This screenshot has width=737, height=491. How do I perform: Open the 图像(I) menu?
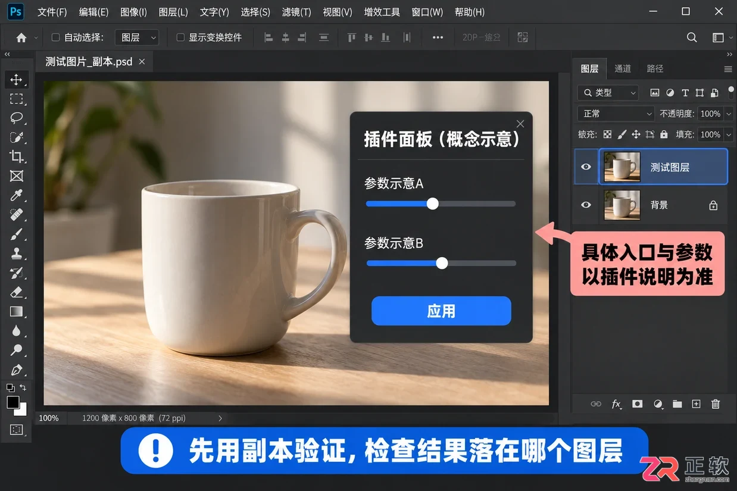tap(133, 12)
